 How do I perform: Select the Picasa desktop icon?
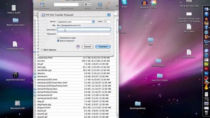click(x=154, y=4)
